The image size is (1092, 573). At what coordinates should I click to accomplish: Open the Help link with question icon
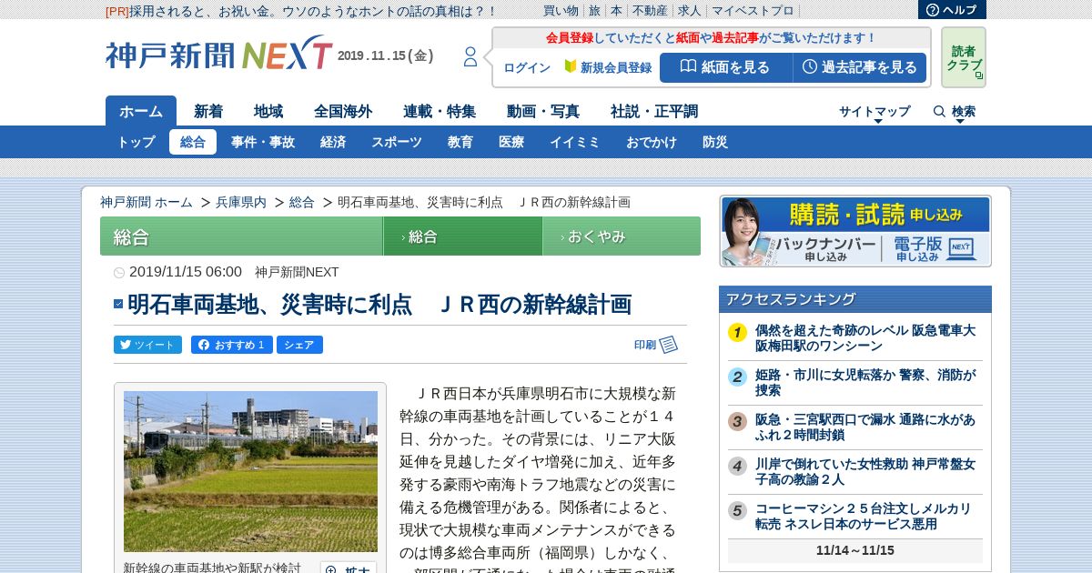coord(952,9)
